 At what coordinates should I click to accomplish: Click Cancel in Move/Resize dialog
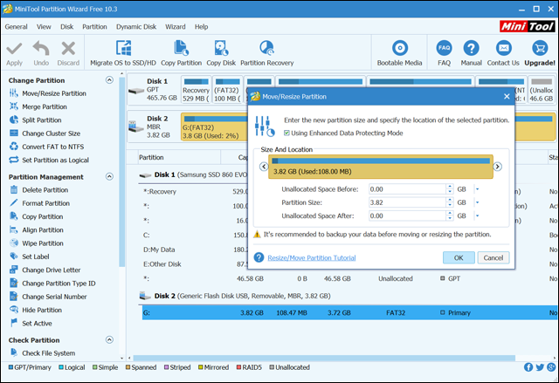click(x=493, y=257)
